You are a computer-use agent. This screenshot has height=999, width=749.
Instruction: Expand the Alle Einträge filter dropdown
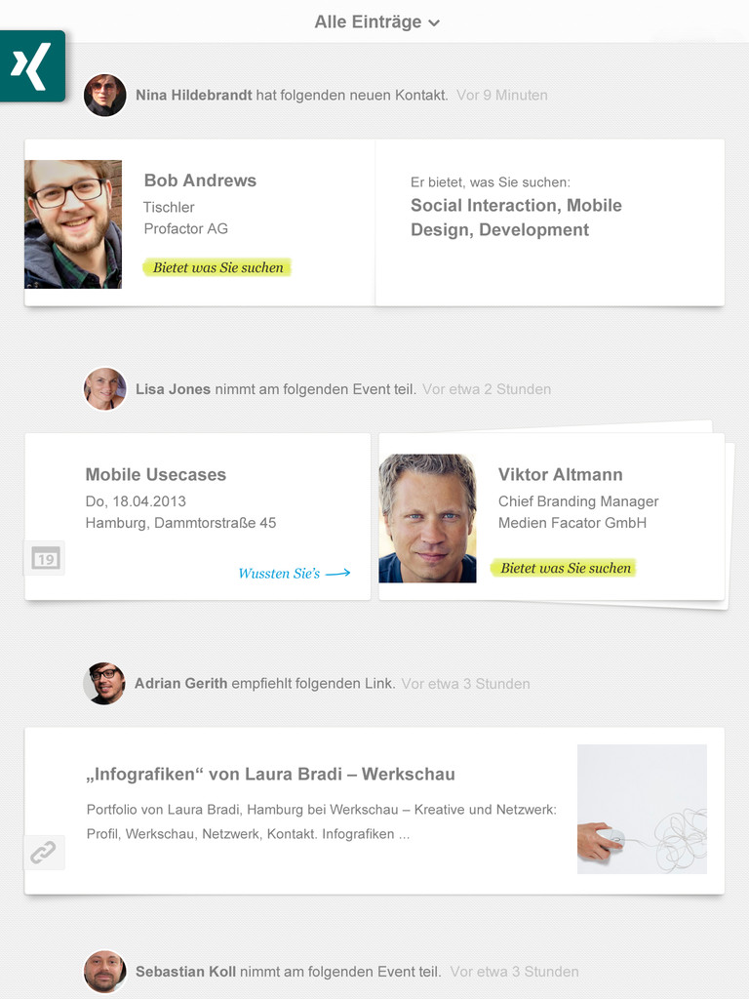[376, 21]
